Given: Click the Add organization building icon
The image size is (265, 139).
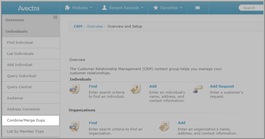Looking at the screenshot, I should click(164, 126).
